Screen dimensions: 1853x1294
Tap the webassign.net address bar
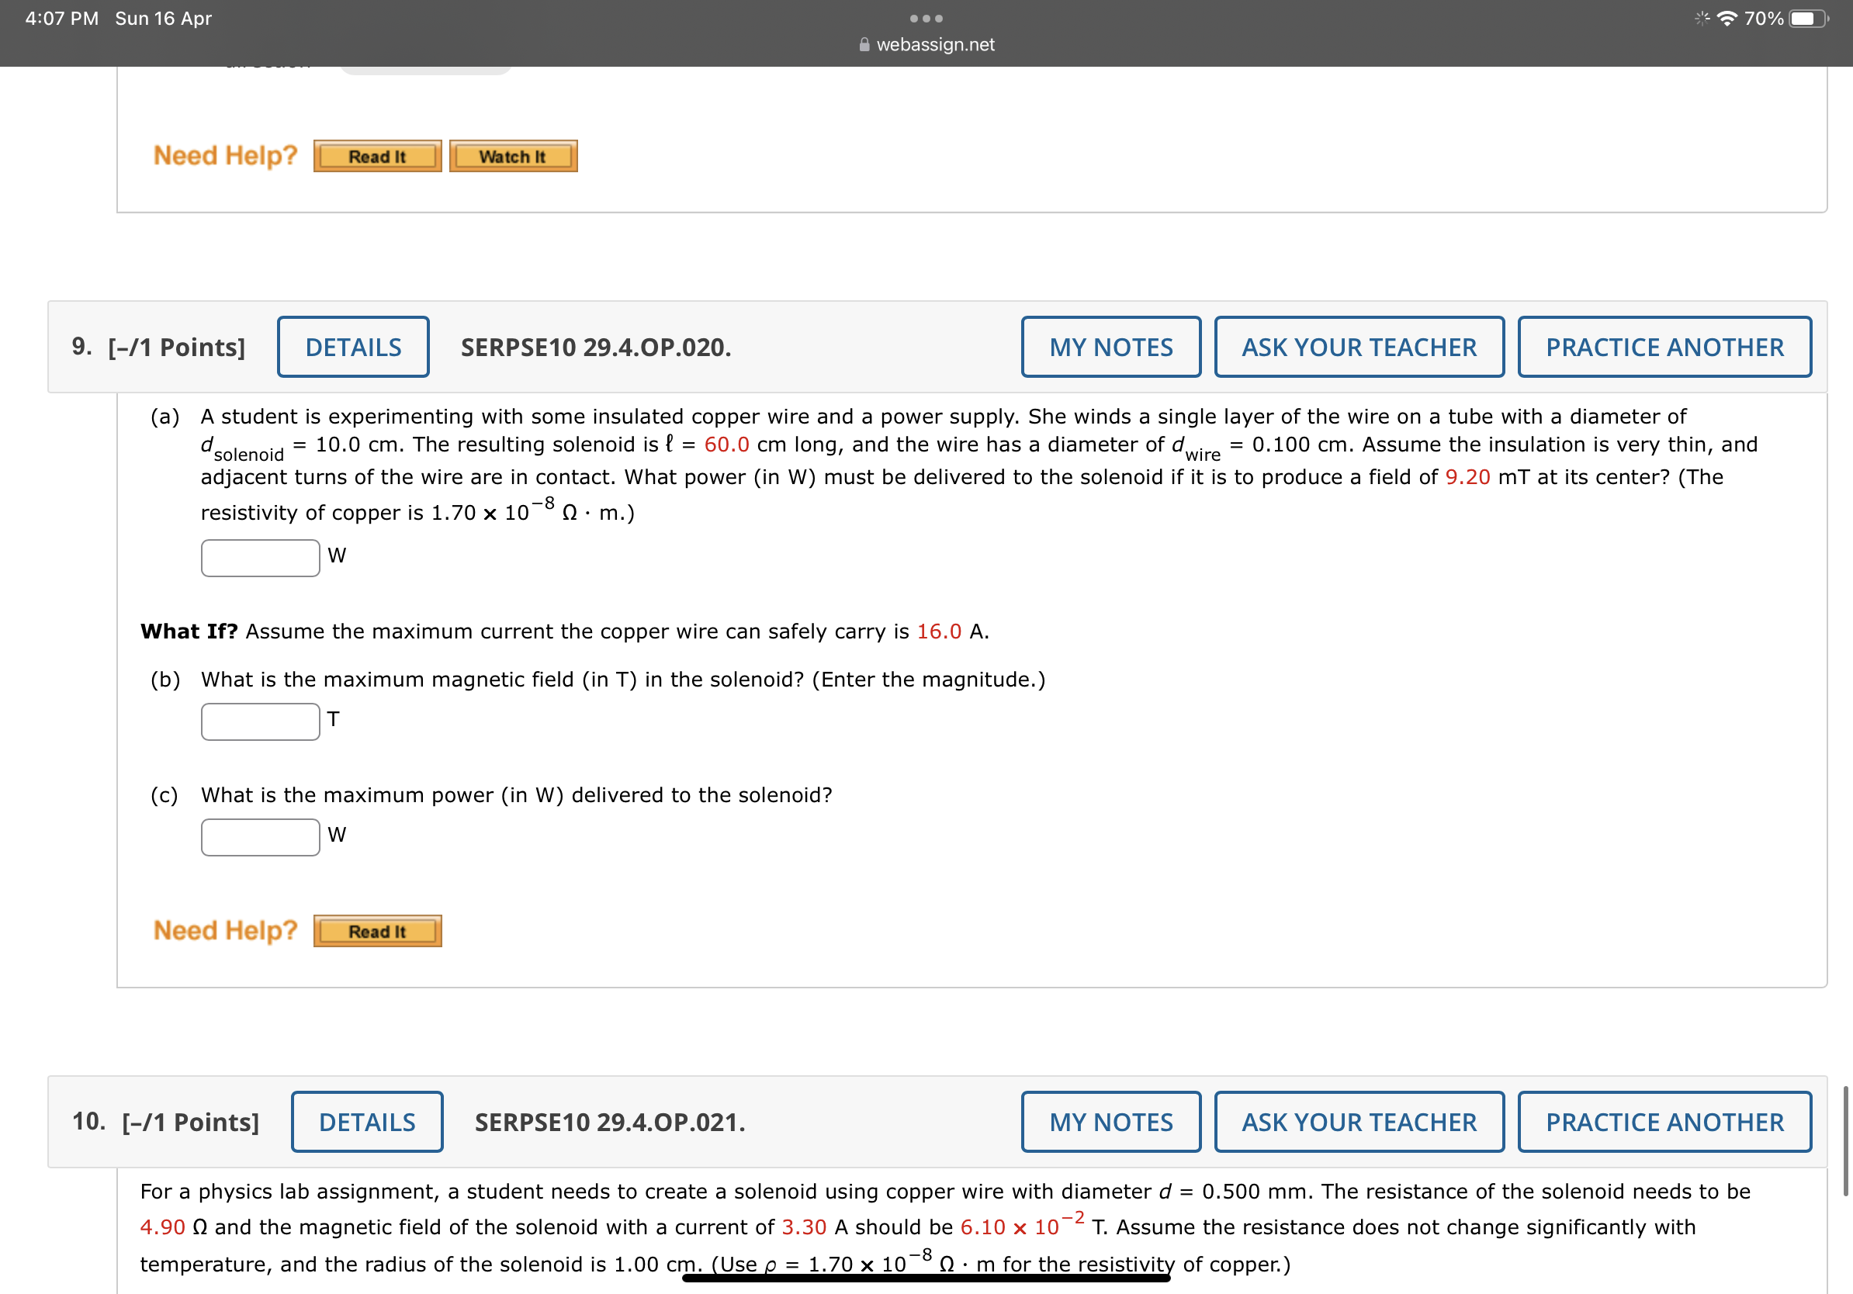934,45
